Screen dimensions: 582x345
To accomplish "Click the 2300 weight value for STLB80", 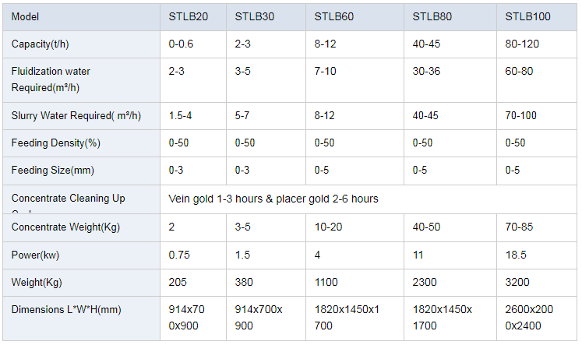I will click(425, 282).
